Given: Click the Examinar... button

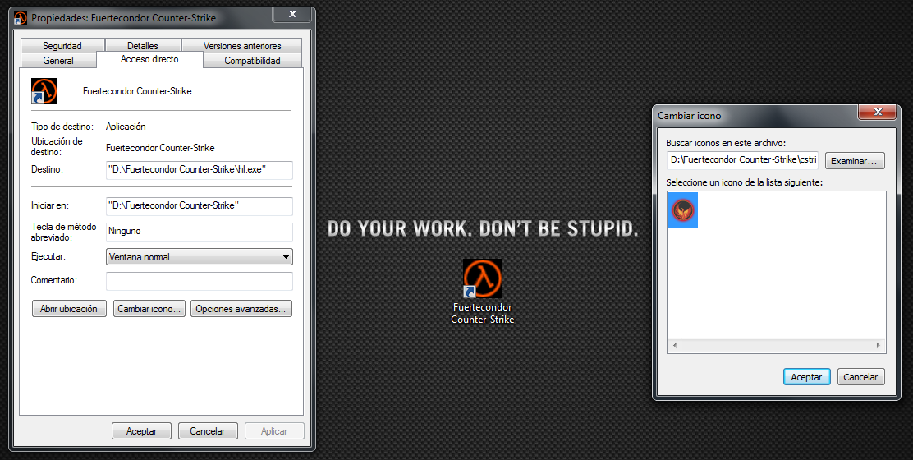Looking at the screenshot, I should (x=854, y=161).
